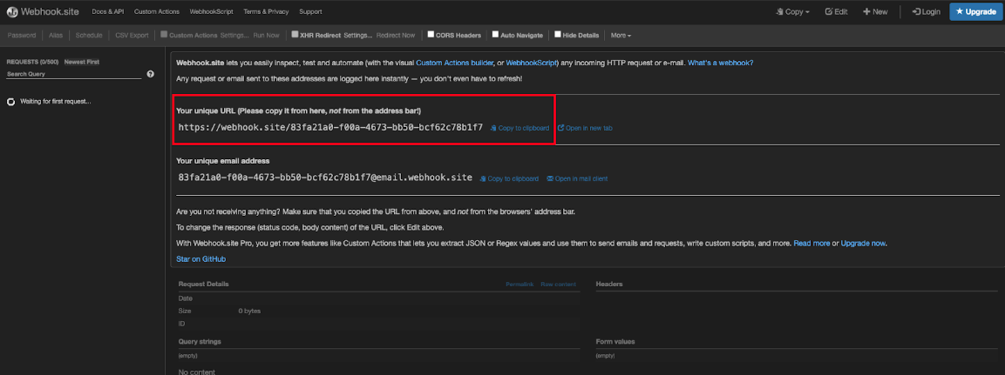Click CSV Export in the toolbar
This screenshot has height=375, width=1005.
coord(132,35)
